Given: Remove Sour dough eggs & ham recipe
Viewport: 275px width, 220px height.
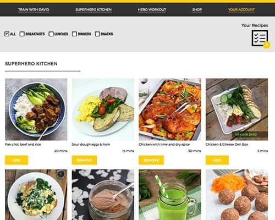Looking at the screenshot, I should [x=84, y=160].
